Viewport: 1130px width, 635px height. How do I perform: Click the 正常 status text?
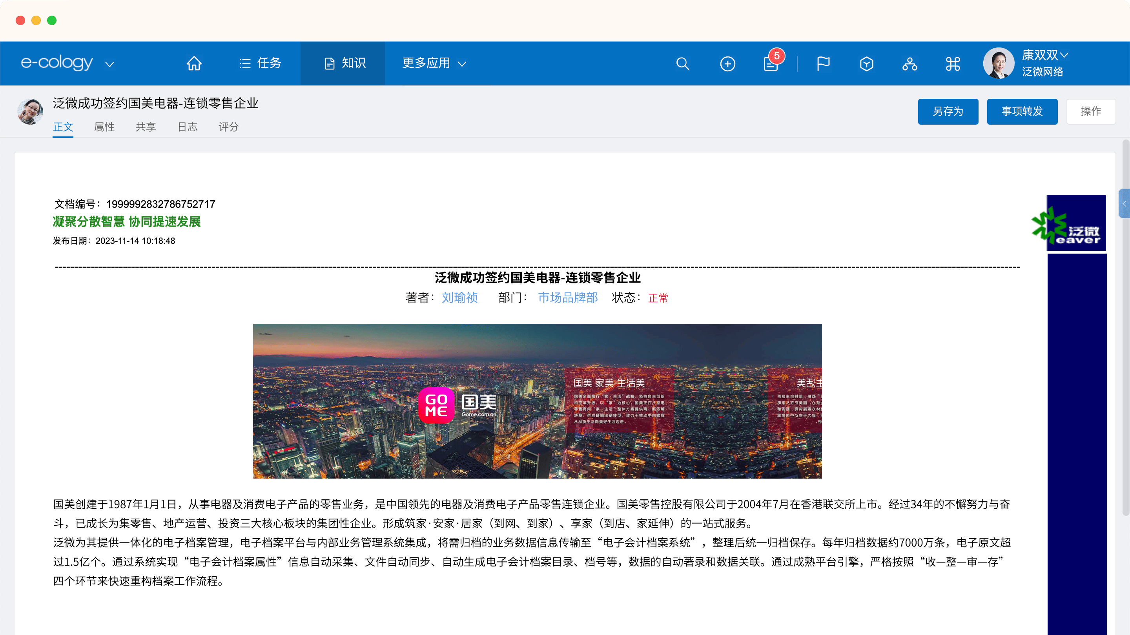tap(658, 298)
